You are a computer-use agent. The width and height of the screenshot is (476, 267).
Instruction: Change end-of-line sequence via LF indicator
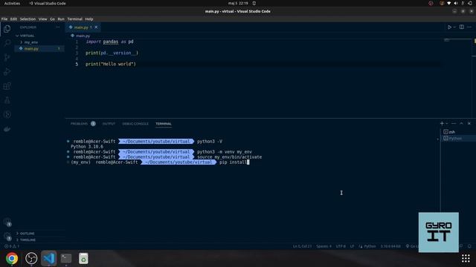tap(352, 246)
